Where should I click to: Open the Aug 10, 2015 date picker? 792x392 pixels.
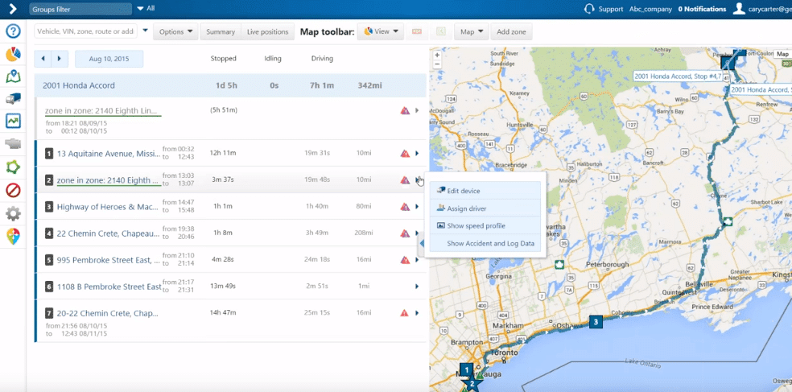pos(109,59)
